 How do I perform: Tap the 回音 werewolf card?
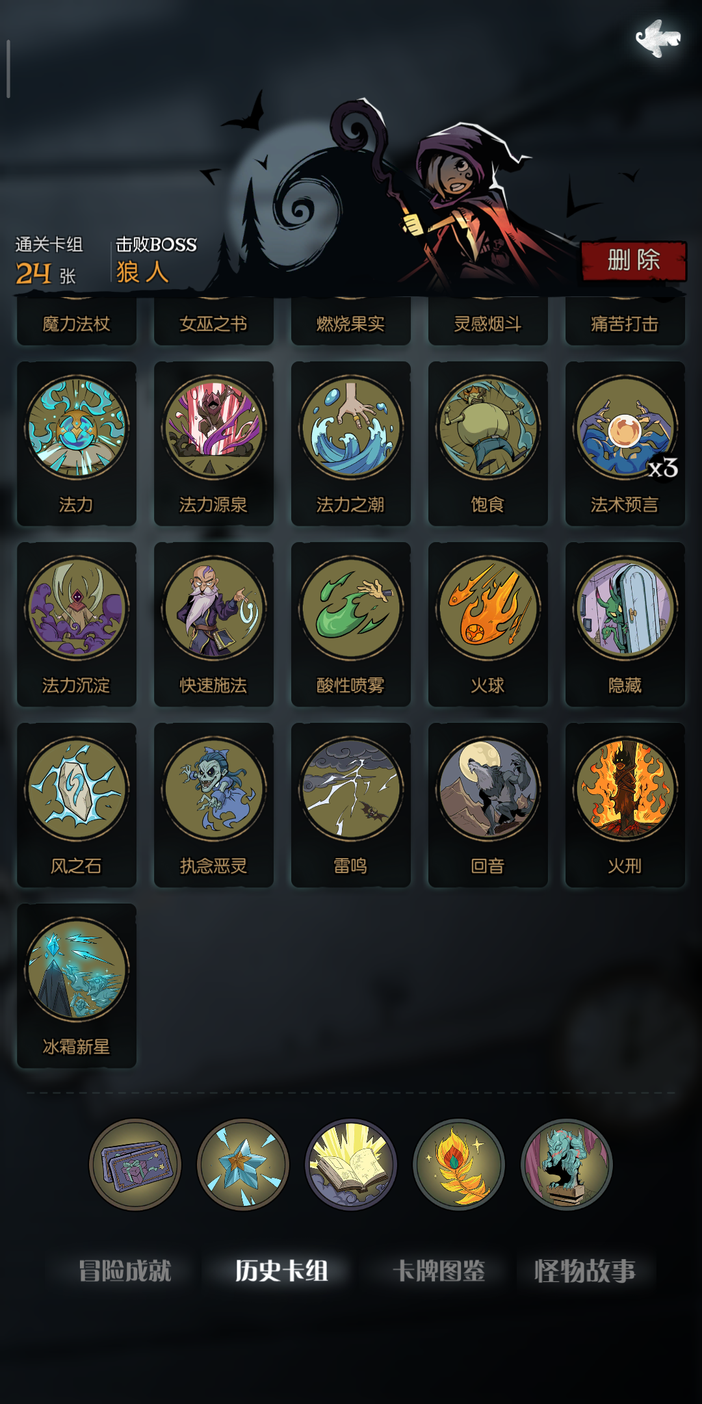click(488, 805)
